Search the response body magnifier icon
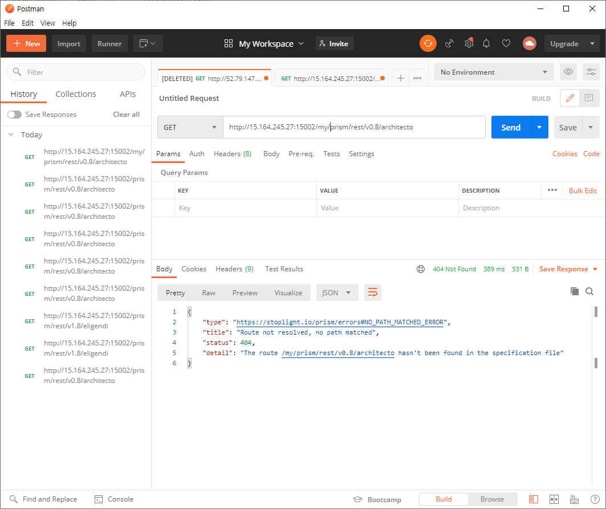Screen dimensions: 606x509 589,291
